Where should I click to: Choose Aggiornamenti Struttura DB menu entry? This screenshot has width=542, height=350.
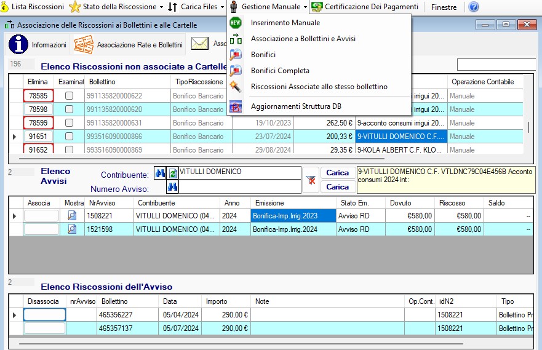[296, 106]
